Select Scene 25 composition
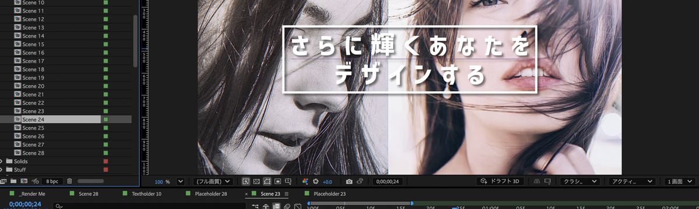This screenshot has width=699, height=209. pyautogui.click(x=33, y=127)
